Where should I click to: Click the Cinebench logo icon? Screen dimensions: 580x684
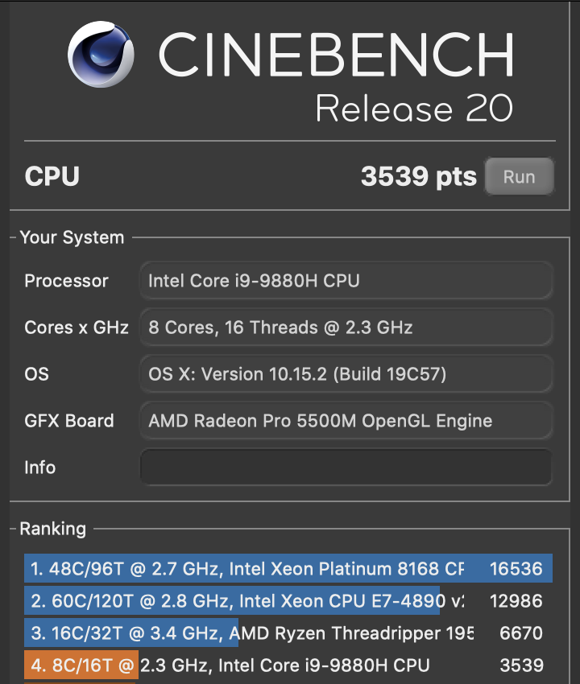click(103, 55)
